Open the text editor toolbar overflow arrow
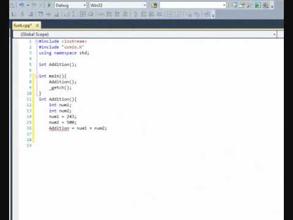The image size is (293, 220). click(213, 16)
